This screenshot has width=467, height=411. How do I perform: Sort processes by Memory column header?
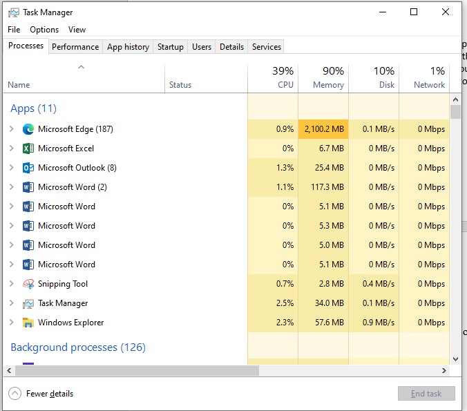[323, 77]
